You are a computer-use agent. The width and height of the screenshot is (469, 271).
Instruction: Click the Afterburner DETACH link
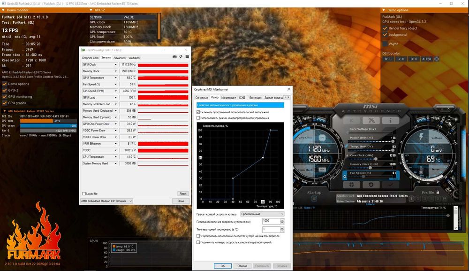pos(370,204)
